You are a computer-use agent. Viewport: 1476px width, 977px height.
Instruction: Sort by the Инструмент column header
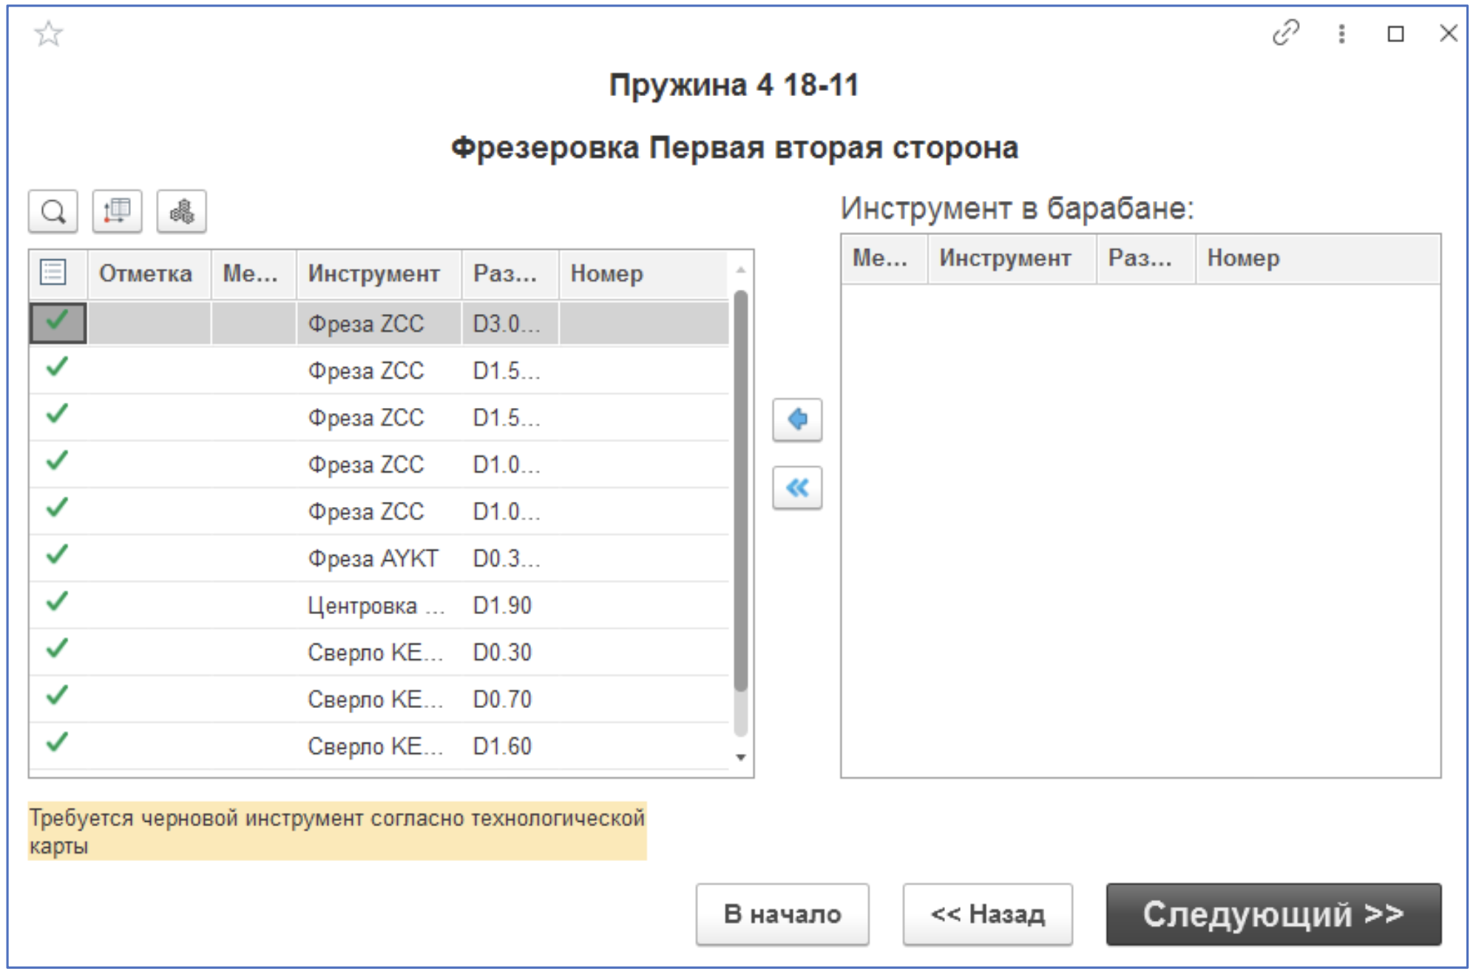[373, 273]
